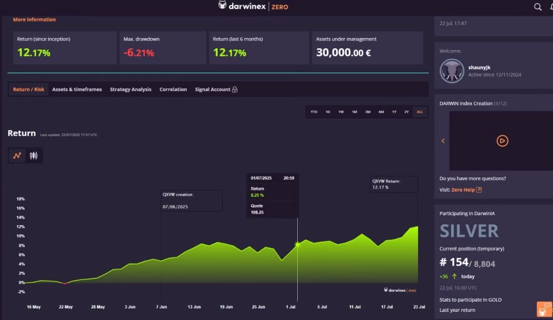This screenshot has width=553, height=320.
Task: Switch to line chart view icon
Action: click(x=17, y=155)
